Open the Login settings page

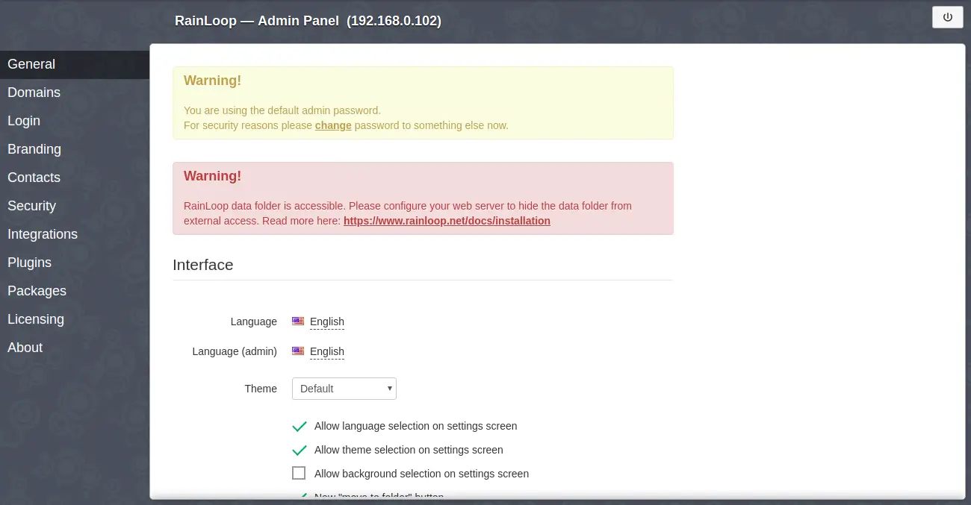coord(75,121)
